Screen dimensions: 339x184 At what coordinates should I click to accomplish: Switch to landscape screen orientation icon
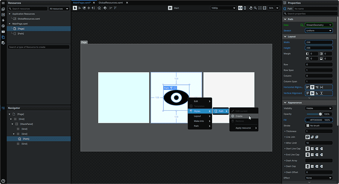[240, 8]
